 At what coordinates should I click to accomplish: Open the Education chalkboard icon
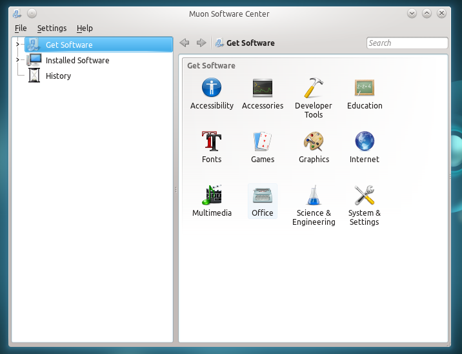point(365,88)
